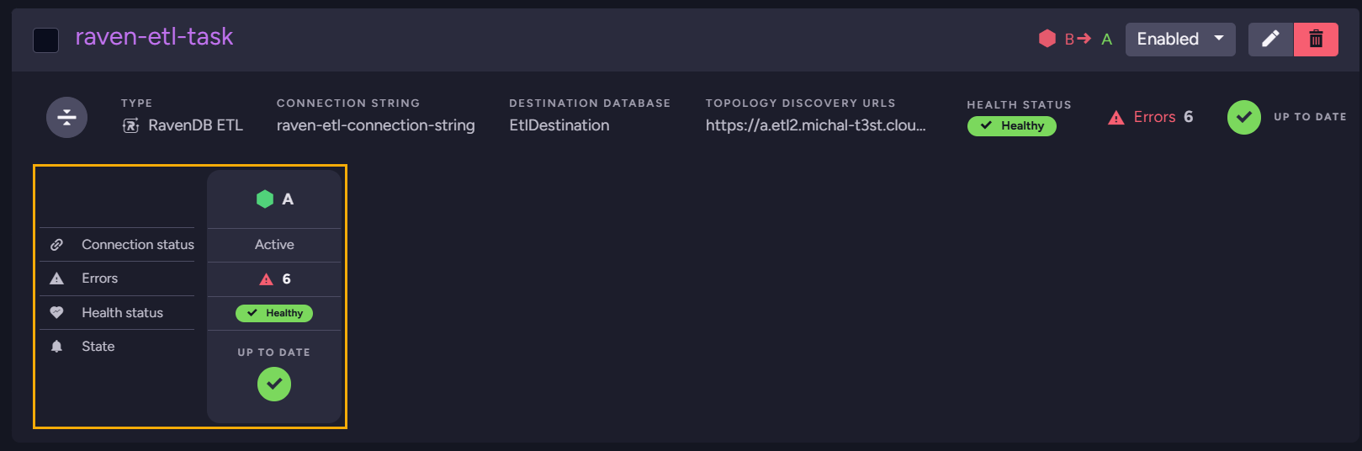Click the State row label
The width and height of the screenshot is (1362, 451).
pos(98,347)
